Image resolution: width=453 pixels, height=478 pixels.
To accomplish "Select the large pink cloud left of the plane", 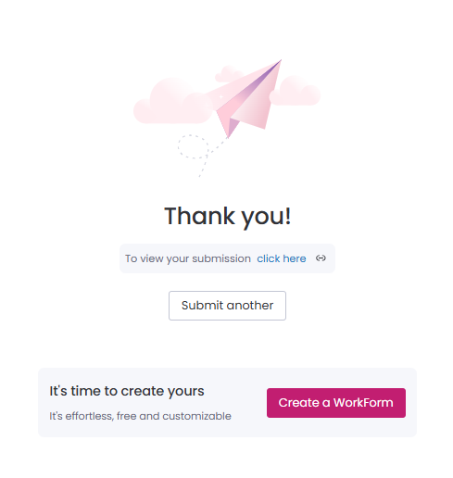I will [x=173, y=102].
